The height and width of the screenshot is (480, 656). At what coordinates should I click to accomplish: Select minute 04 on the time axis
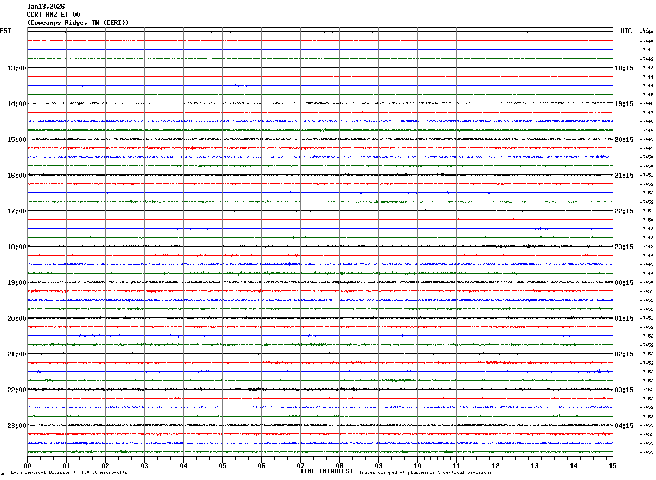pyautogui.click(x=183, y=465)
